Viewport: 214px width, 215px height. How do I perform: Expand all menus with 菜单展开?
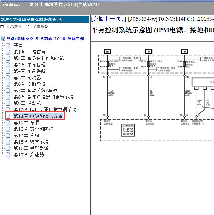point(14,26)
